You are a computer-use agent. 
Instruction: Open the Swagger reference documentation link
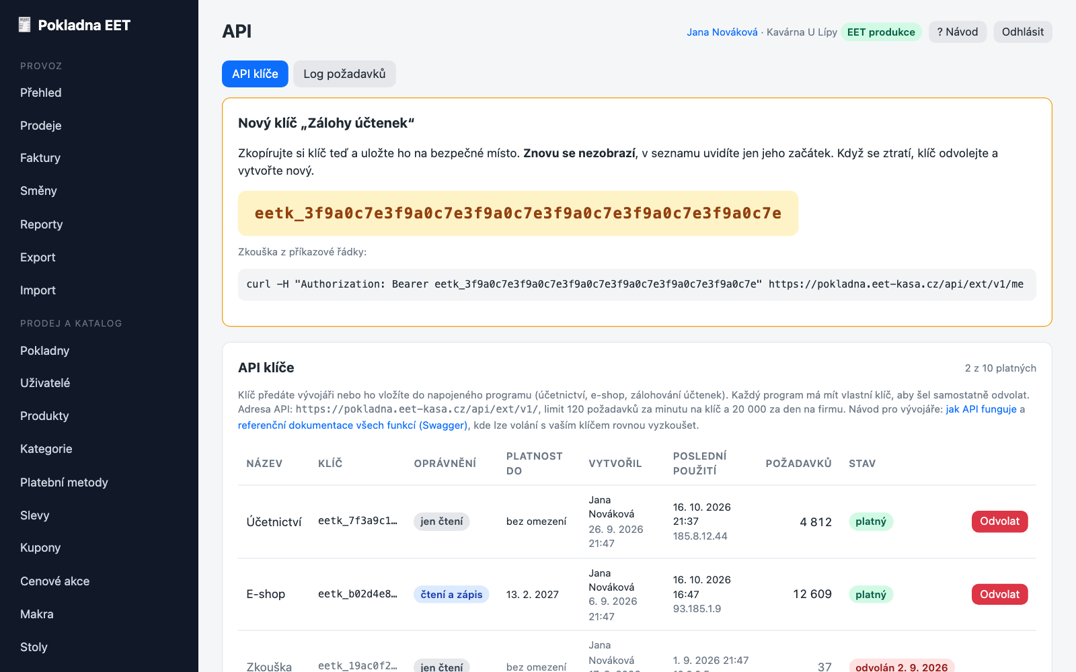[x=352, y=425]
